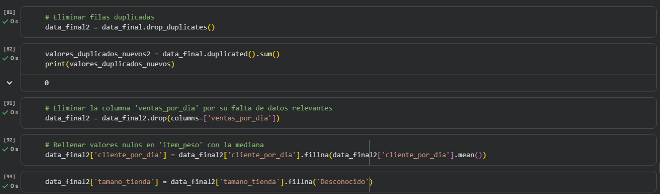Collapse the output of cell [82]
Image resolution: width=660 pixels, height=194 pixels.
coord(9,83)
